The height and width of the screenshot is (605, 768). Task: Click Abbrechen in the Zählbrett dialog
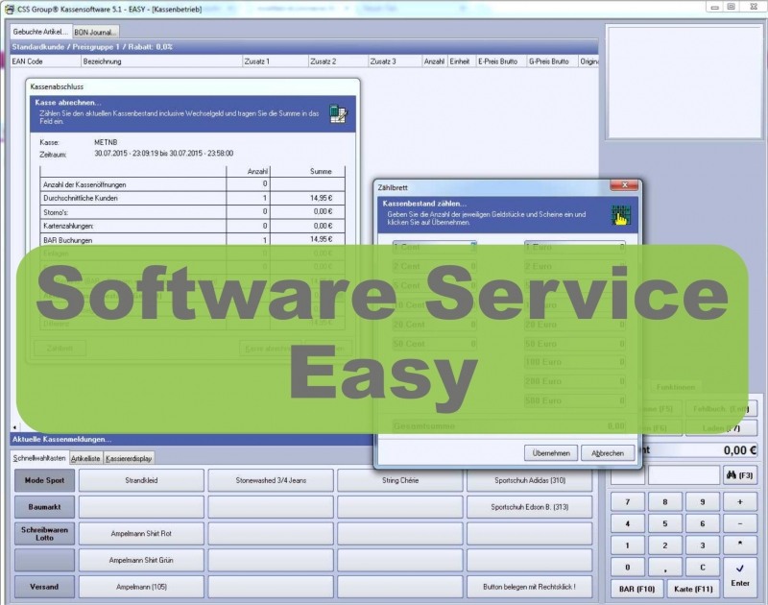608,453
